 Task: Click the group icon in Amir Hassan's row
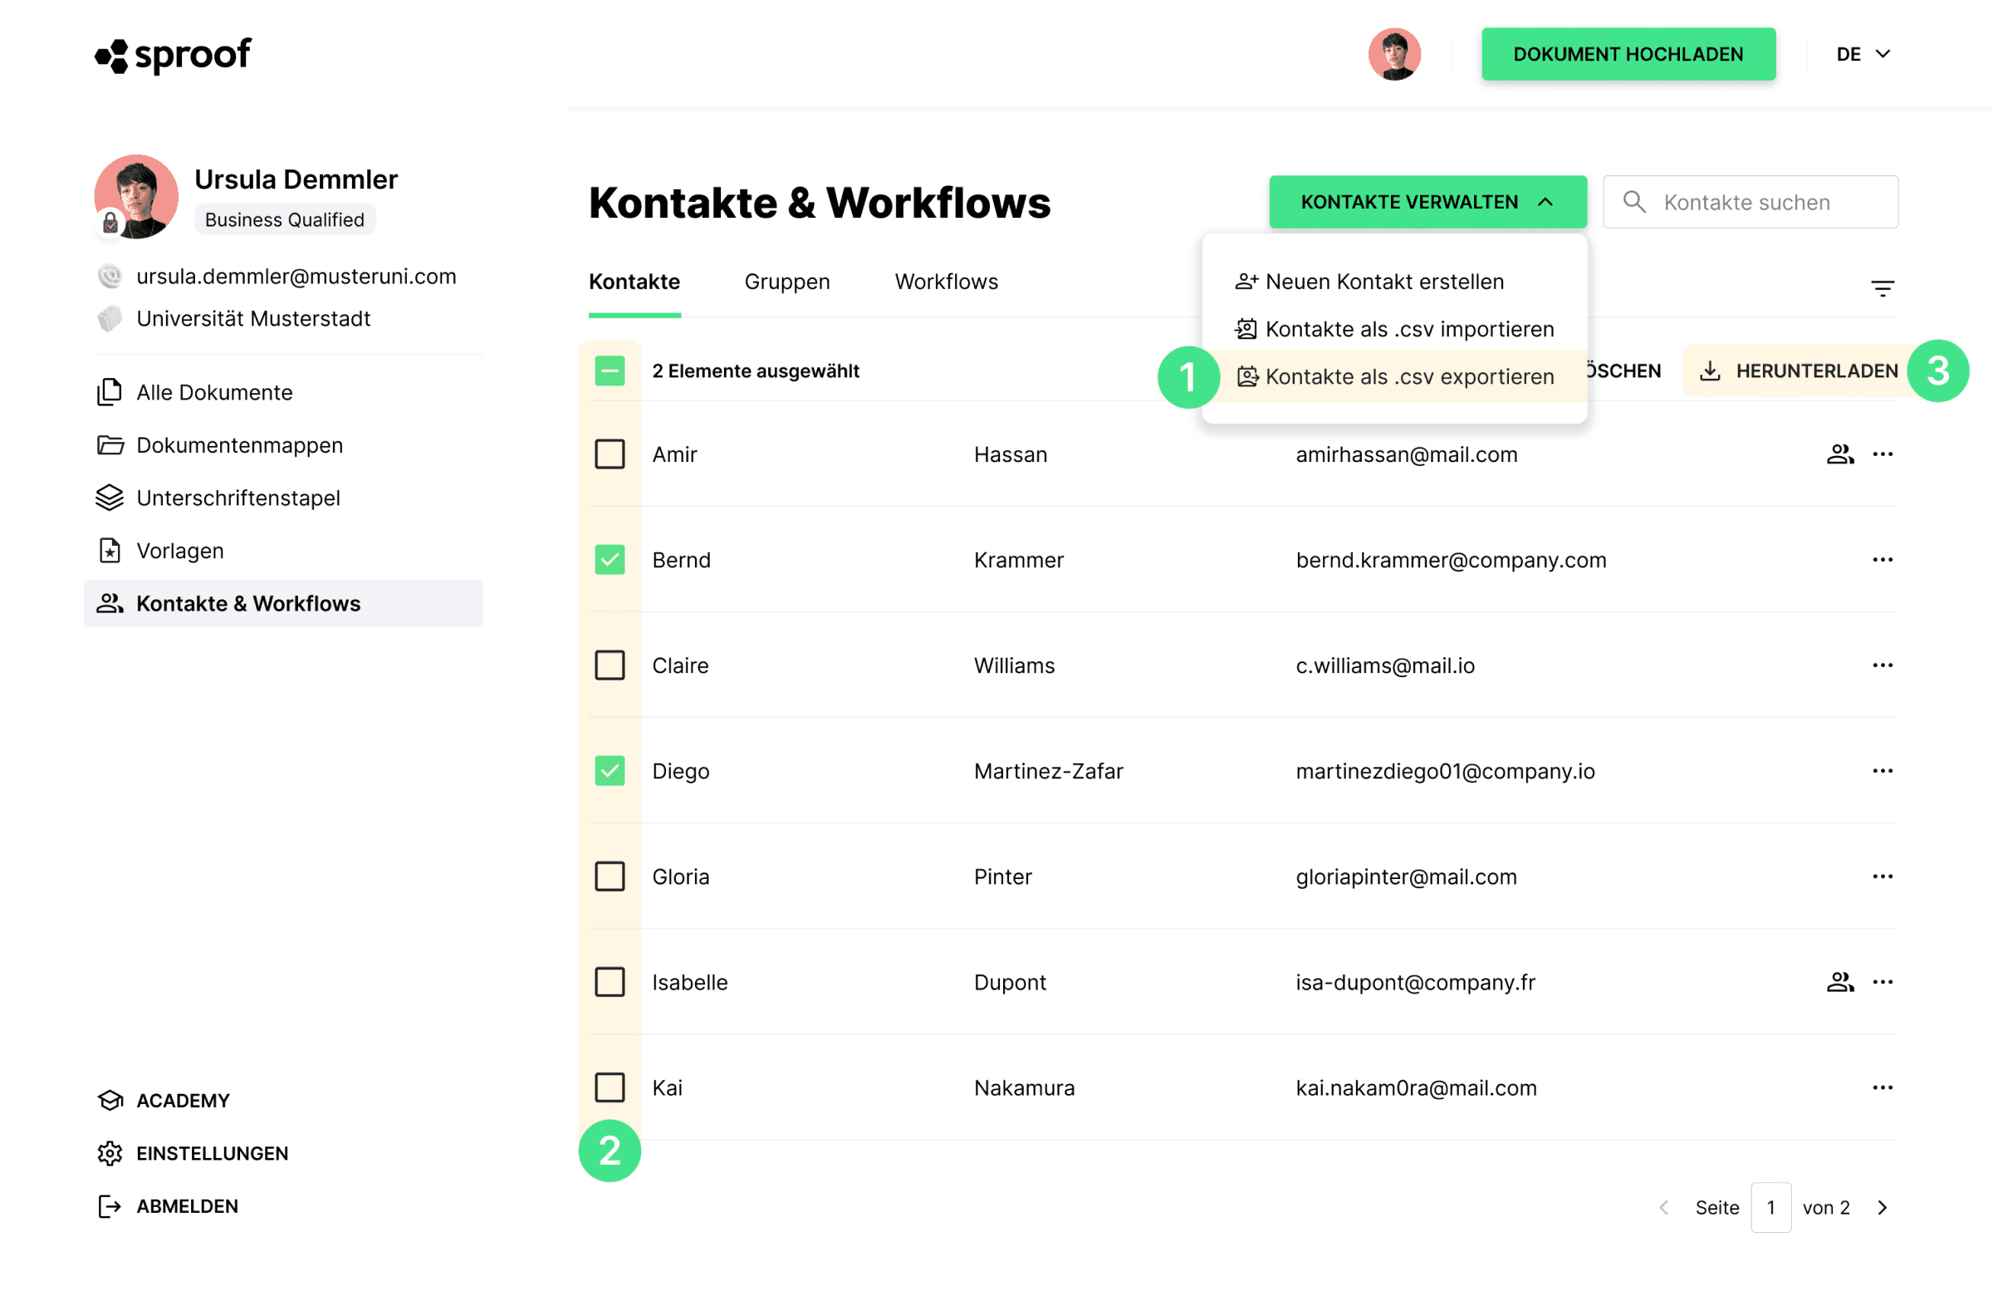click(1839, 454)
